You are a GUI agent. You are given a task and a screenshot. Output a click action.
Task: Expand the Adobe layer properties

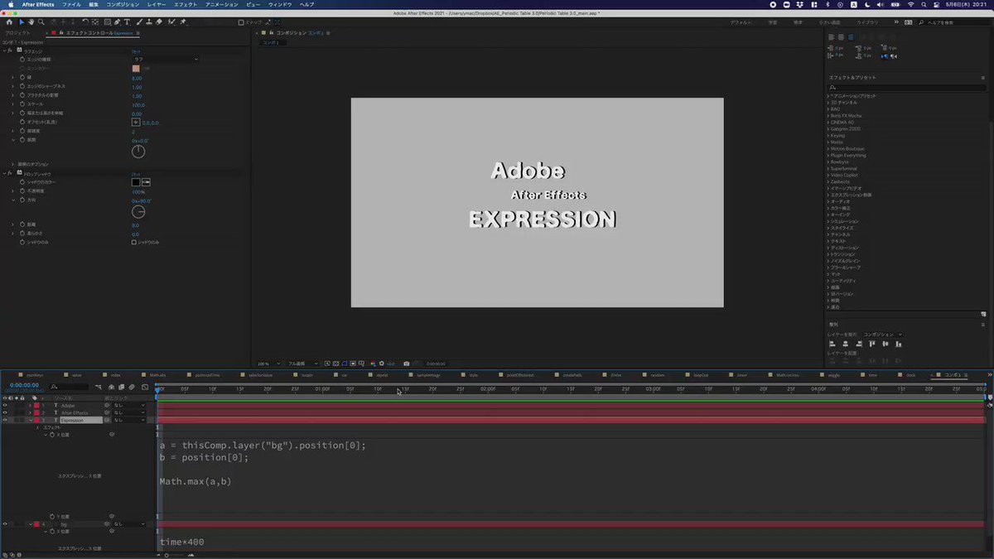point(30,405)
